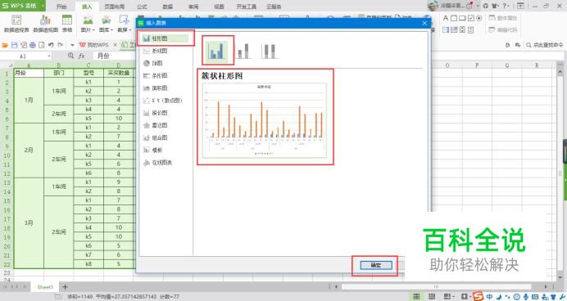Insert a pivot chart (数据透视图)

click(45, 24)
